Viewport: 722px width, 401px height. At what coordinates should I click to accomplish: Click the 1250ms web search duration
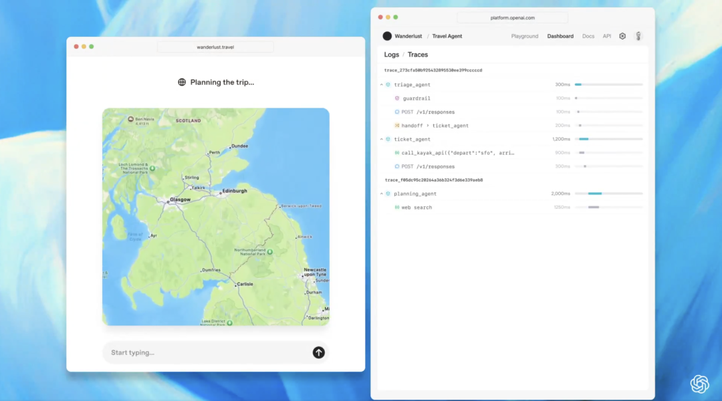pos(562,207)
